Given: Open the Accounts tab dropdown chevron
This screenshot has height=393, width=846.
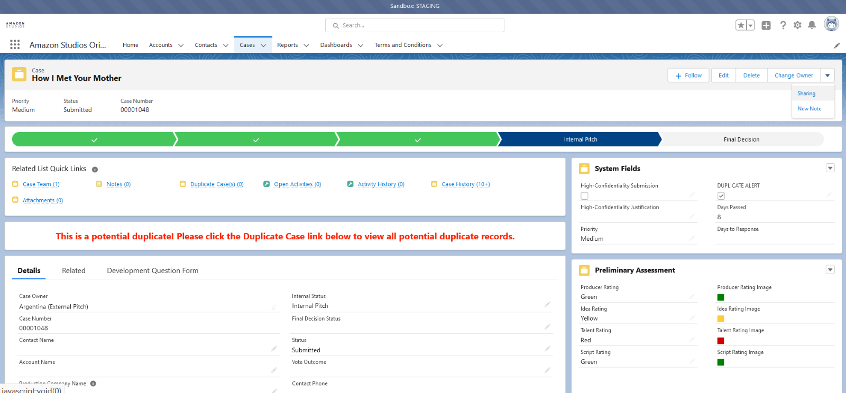Looking at the screenshot, I should tap(181, 45).
